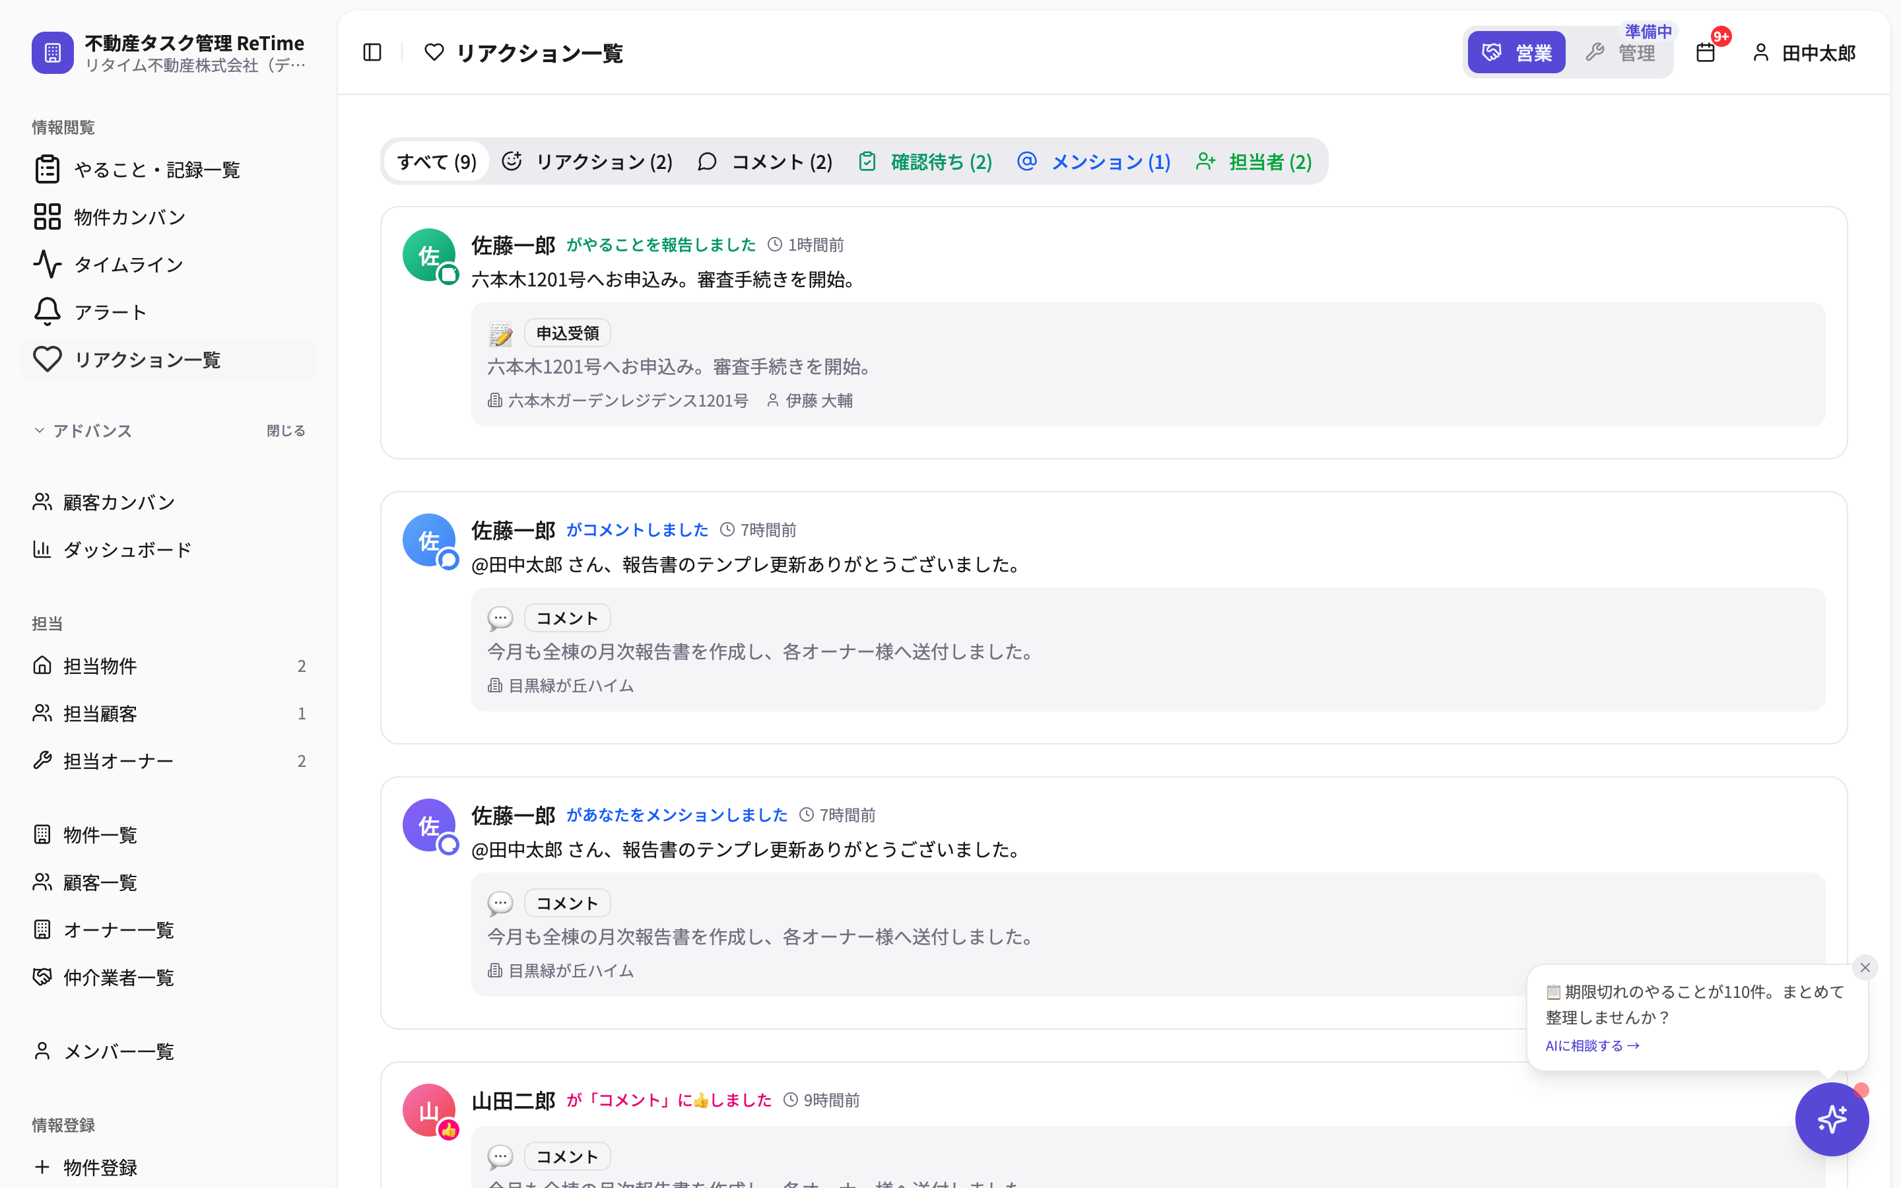Open 顧客カンバン
Viewport: 1901px width, 1188px height.
click(x=169, y=502)
